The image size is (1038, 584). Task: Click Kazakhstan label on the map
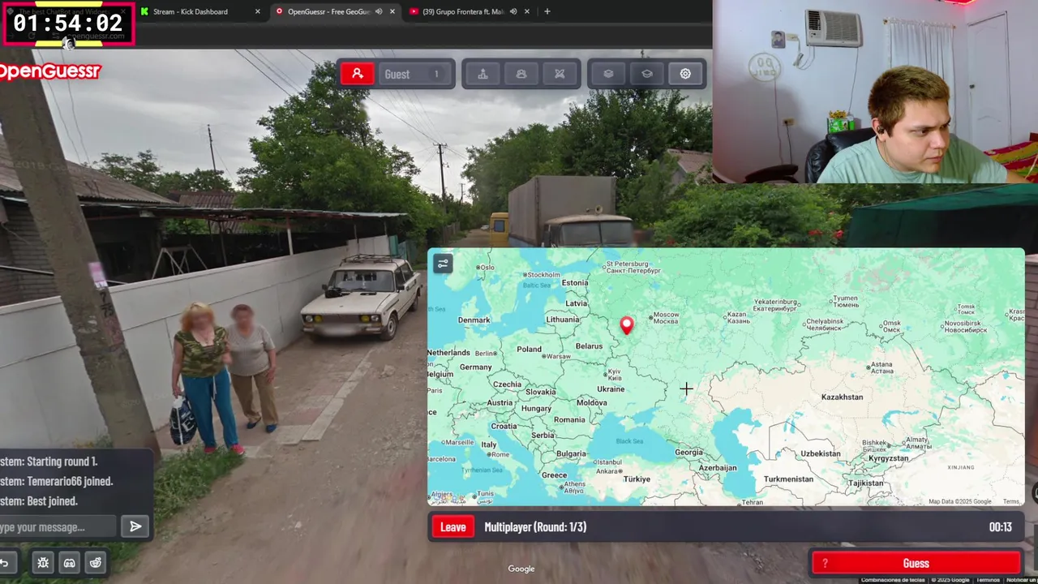(x=842, y=397)
